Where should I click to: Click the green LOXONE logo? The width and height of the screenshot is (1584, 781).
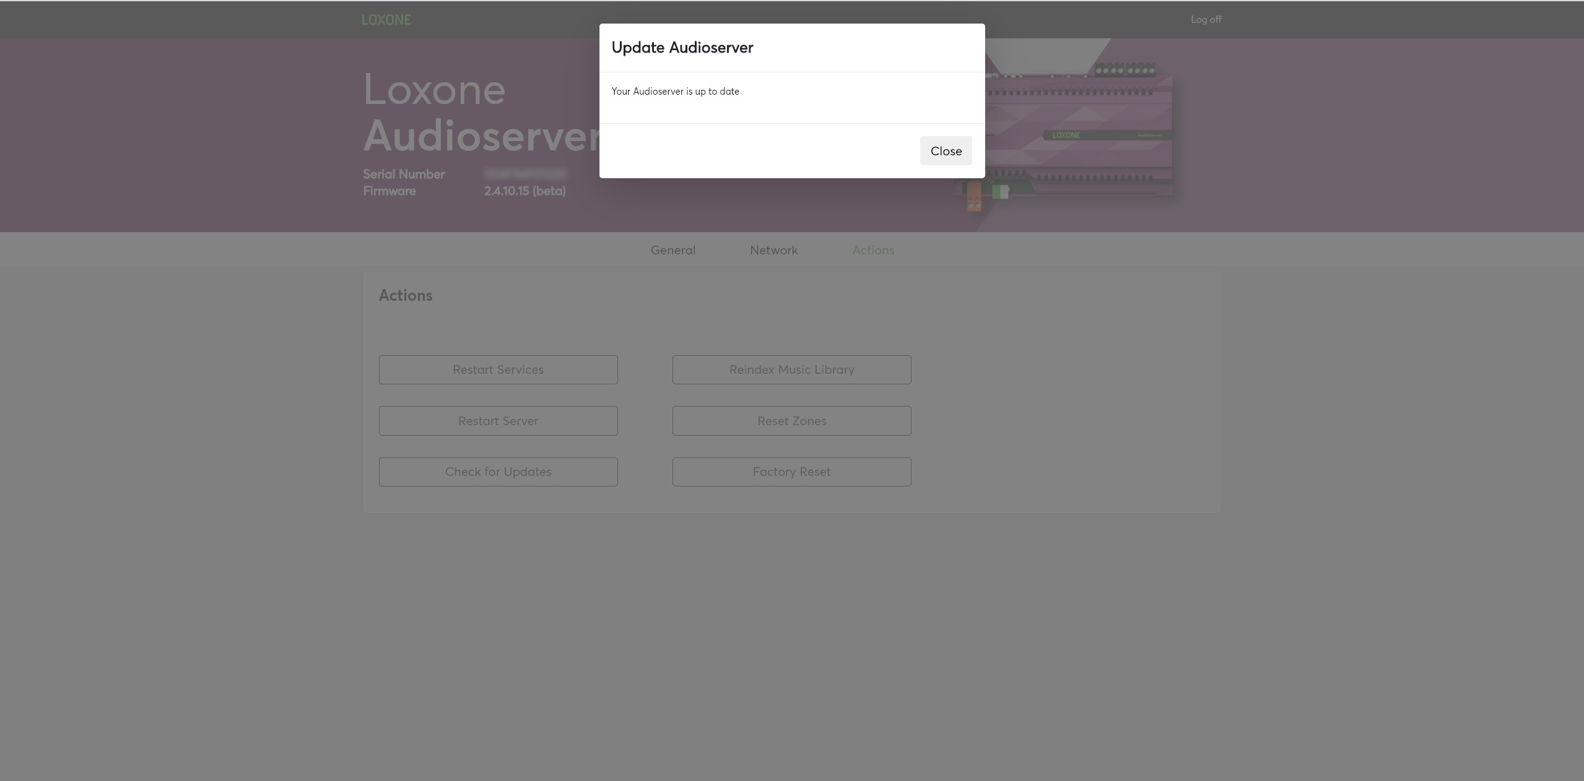(386, 20)
